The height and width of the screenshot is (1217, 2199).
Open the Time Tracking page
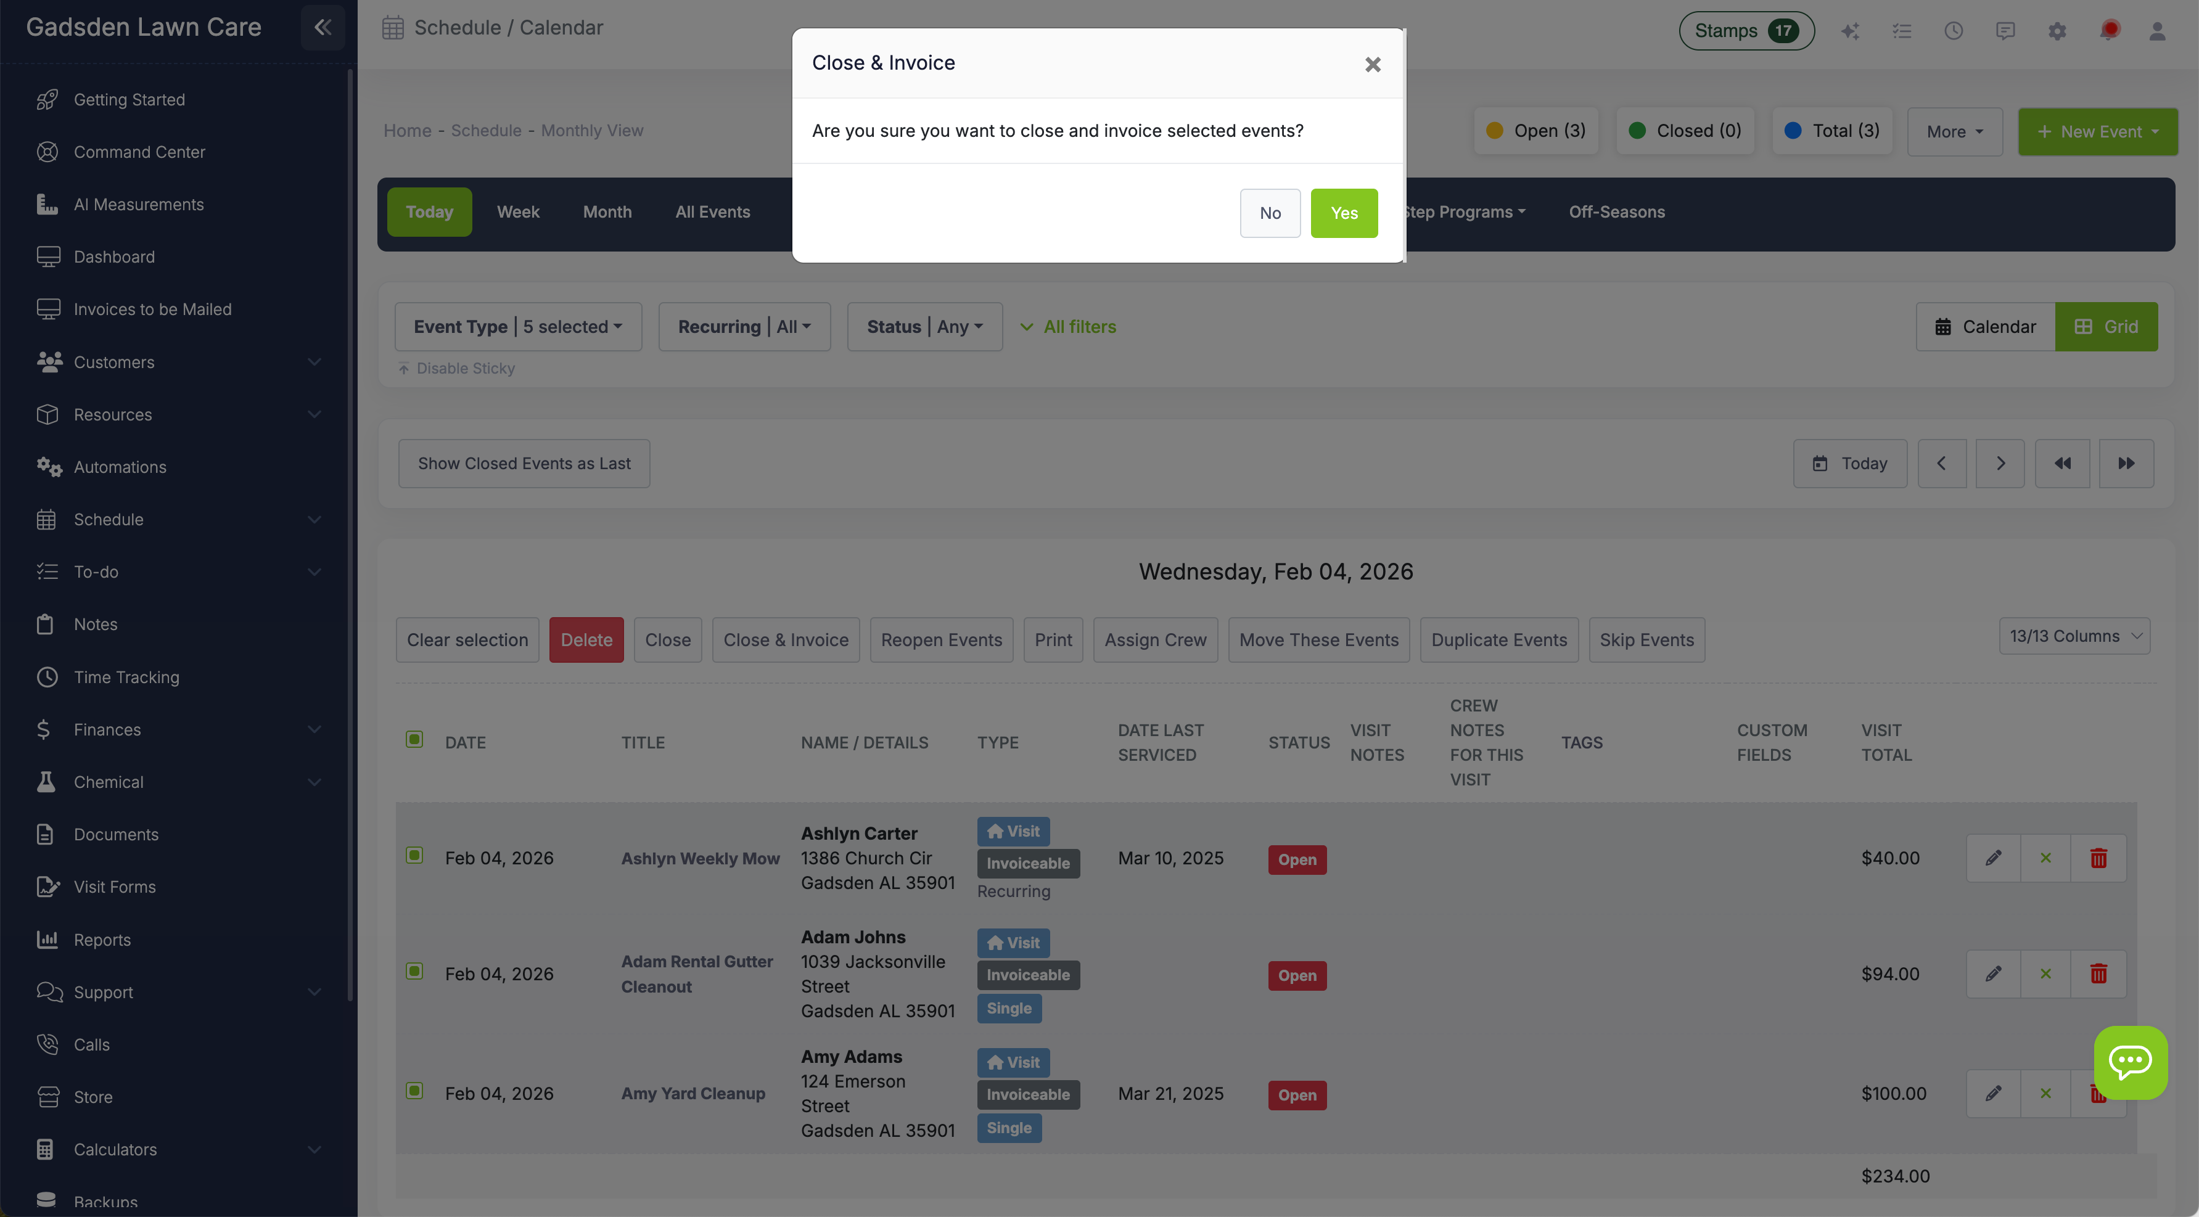coord(125,677)
